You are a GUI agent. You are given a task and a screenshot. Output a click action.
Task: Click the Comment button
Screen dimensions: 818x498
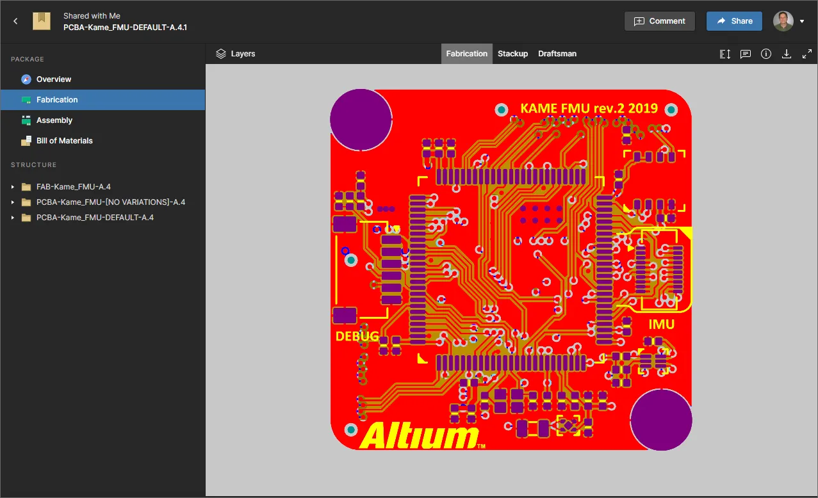[x=660, y=21]
